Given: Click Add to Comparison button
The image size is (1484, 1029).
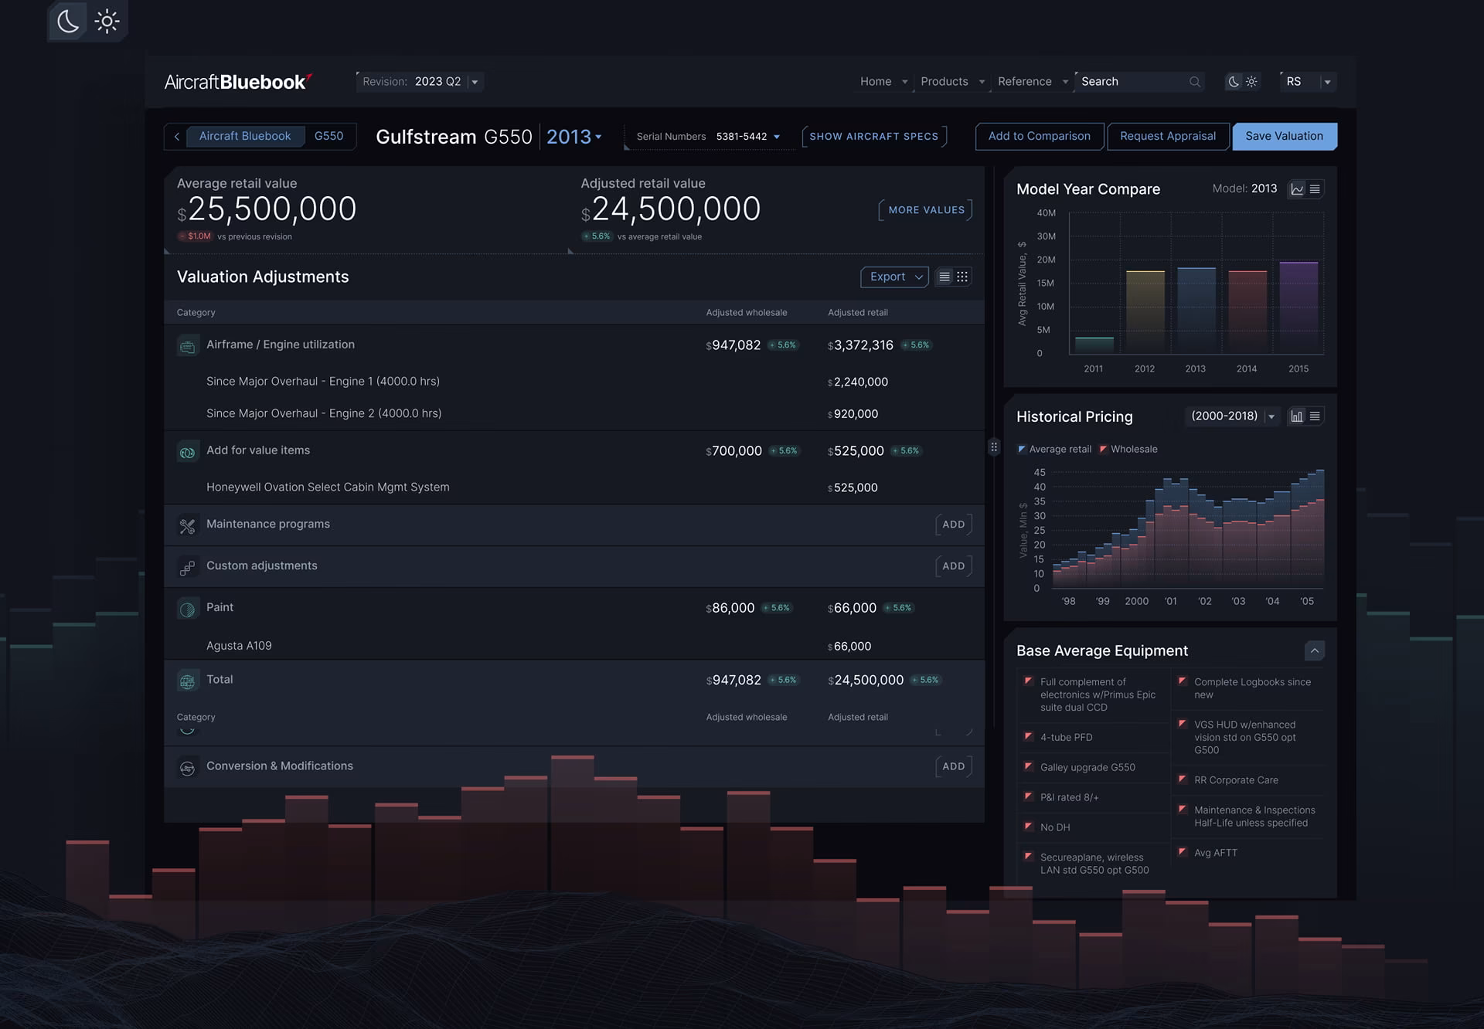Looking at the screenshot, I should coord(1039,136).
